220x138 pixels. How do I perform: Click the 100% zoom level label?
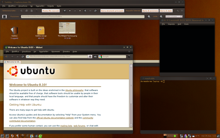[x=155, y=17]
